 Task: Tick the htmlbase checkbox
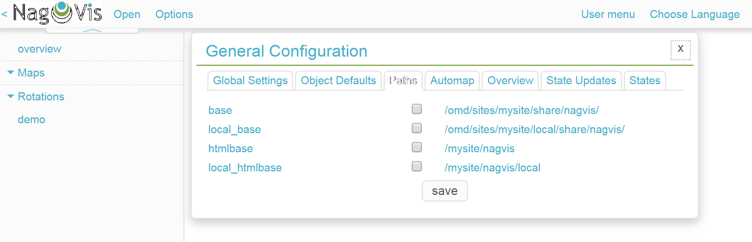(x=417, y=147)
